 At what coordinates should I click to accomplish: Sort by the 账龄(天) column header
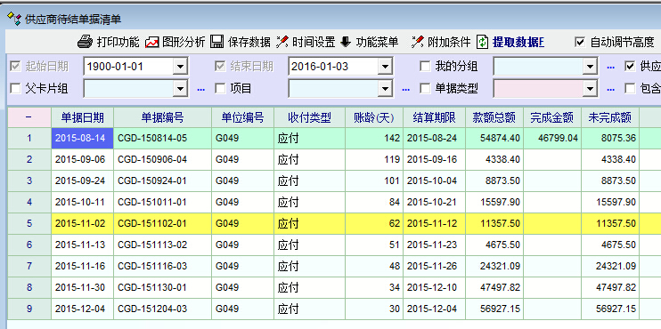click(374, 117)
